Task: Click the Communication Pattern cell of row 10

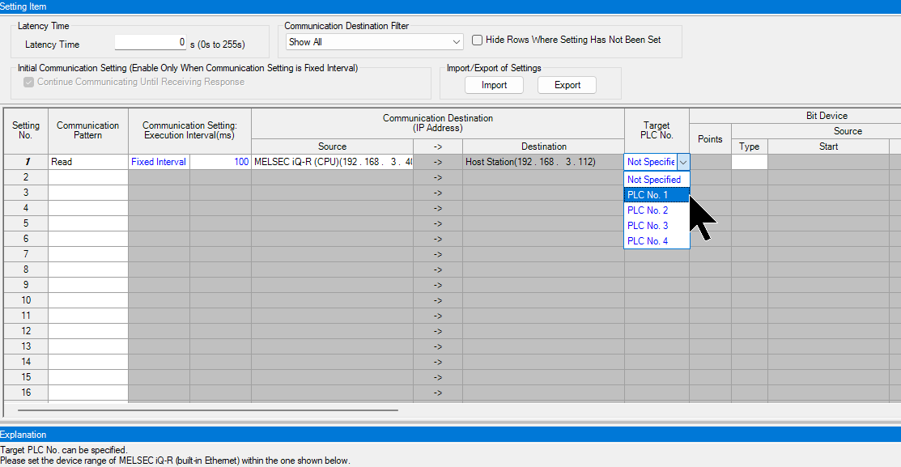Action: pos(88,300)
